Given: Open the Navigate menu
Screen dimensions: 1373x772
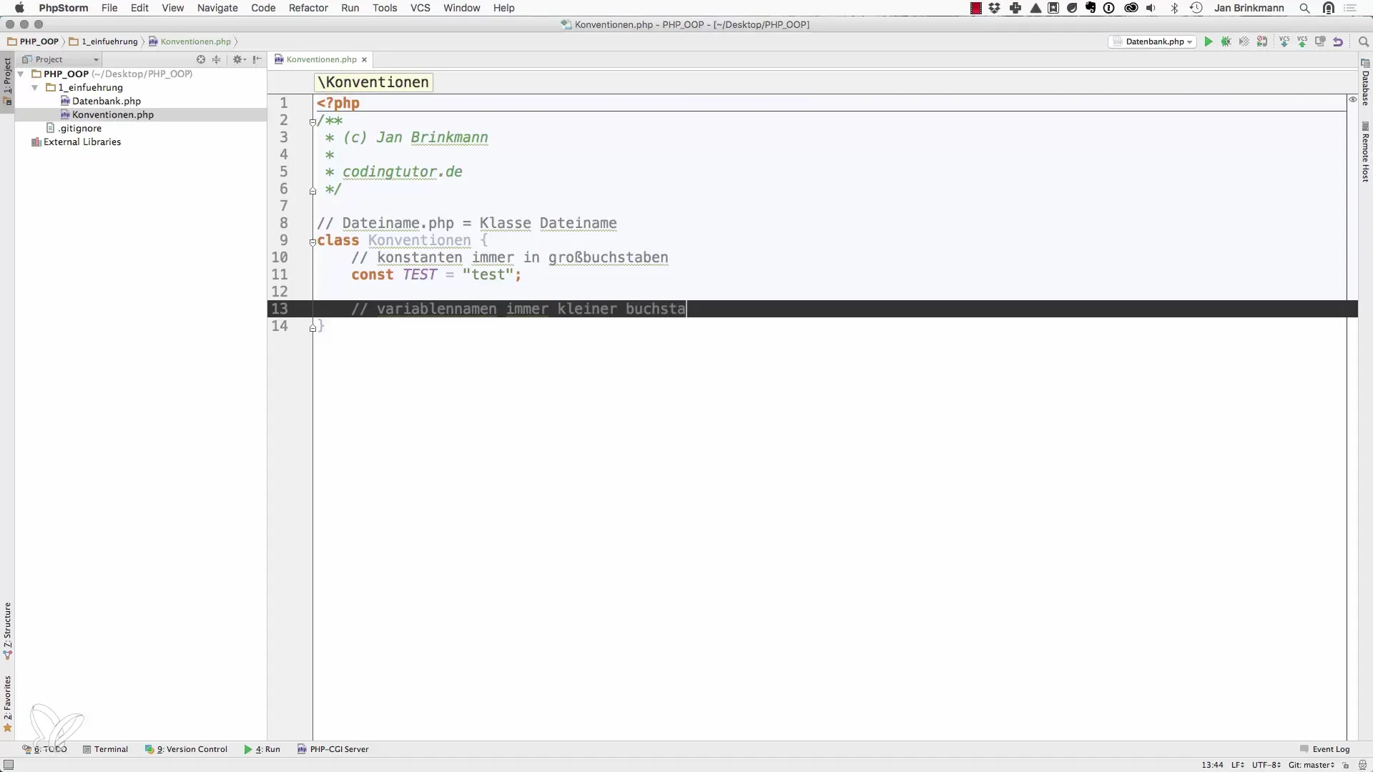Looking at the screenshot, I should coord(217,8).
